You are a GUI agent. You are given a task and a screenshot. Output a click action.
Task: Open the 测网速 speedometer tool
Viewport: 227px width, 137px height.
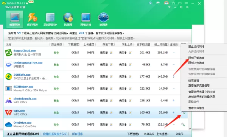pyautogui.click(x=103, y=19)
